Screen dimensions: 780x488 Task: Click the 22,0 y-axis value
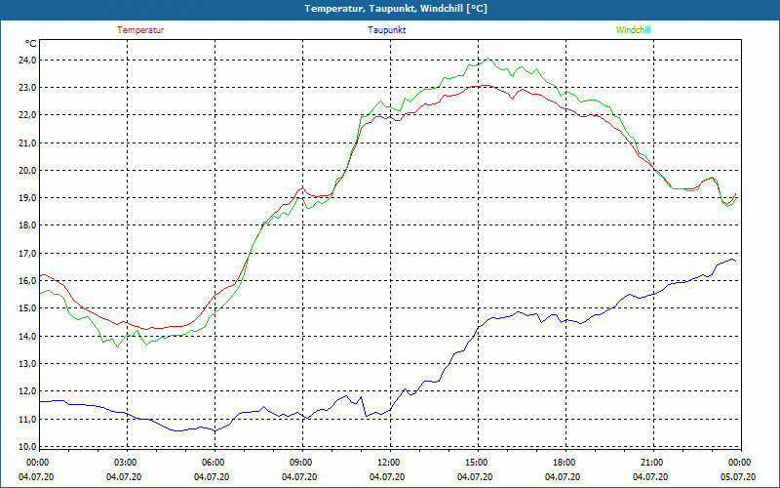click(x=27, y=115)
